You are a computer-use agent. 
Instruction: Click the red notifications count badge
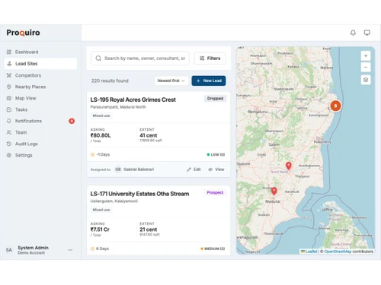72,121
